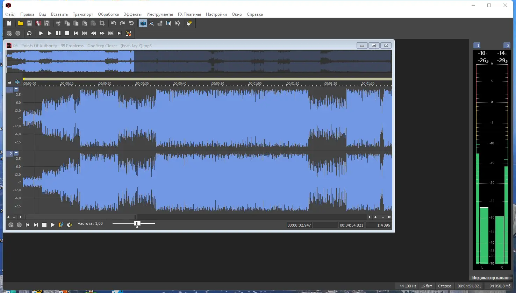Toggle the lock icon beside the time ruler
Image resolution: width=516 pixels, height=293 pixels.
point(9,82)
